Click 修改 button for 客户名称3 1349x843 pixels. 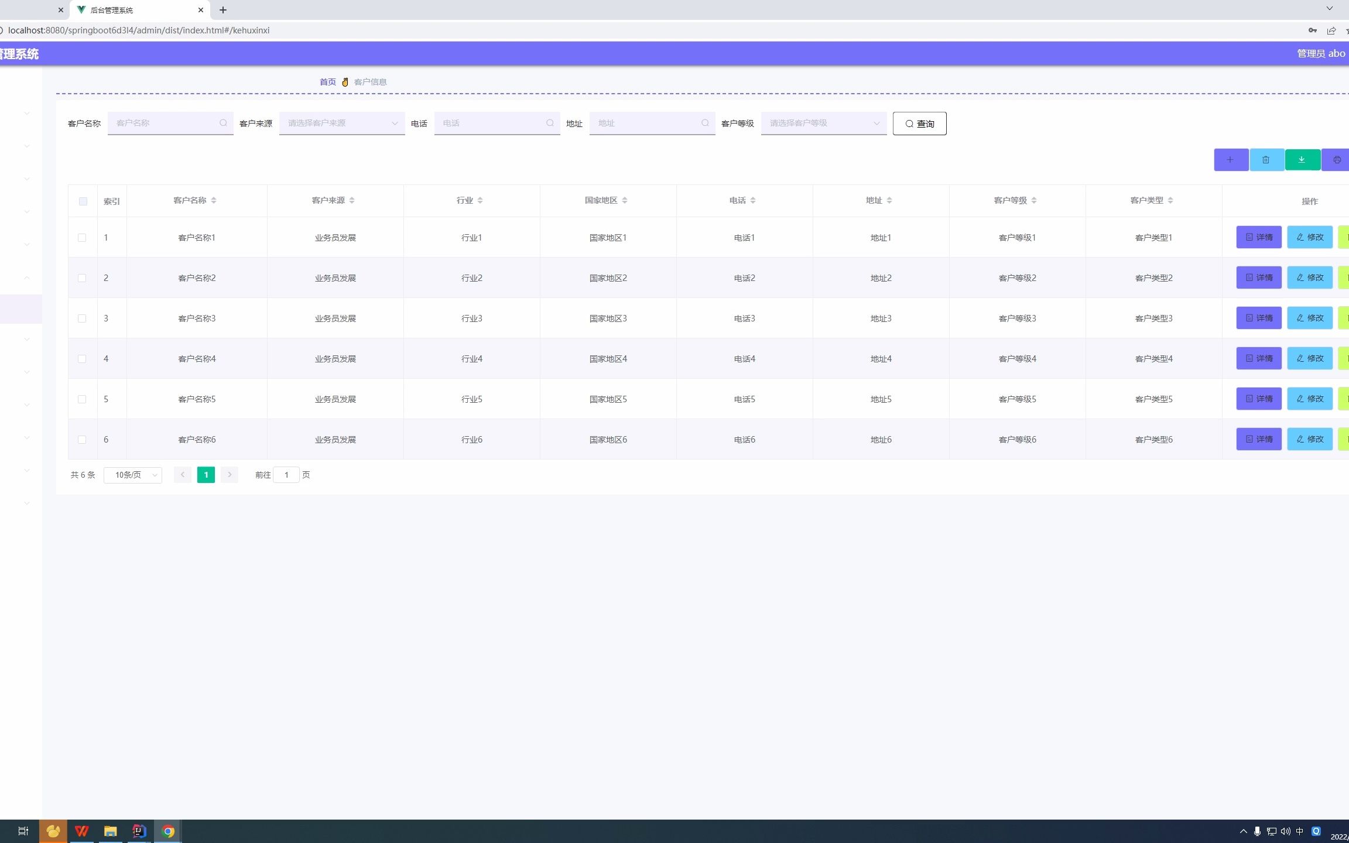1311,317
